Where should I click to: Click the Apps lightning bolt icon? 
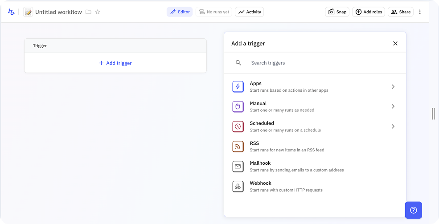(238, 87)
